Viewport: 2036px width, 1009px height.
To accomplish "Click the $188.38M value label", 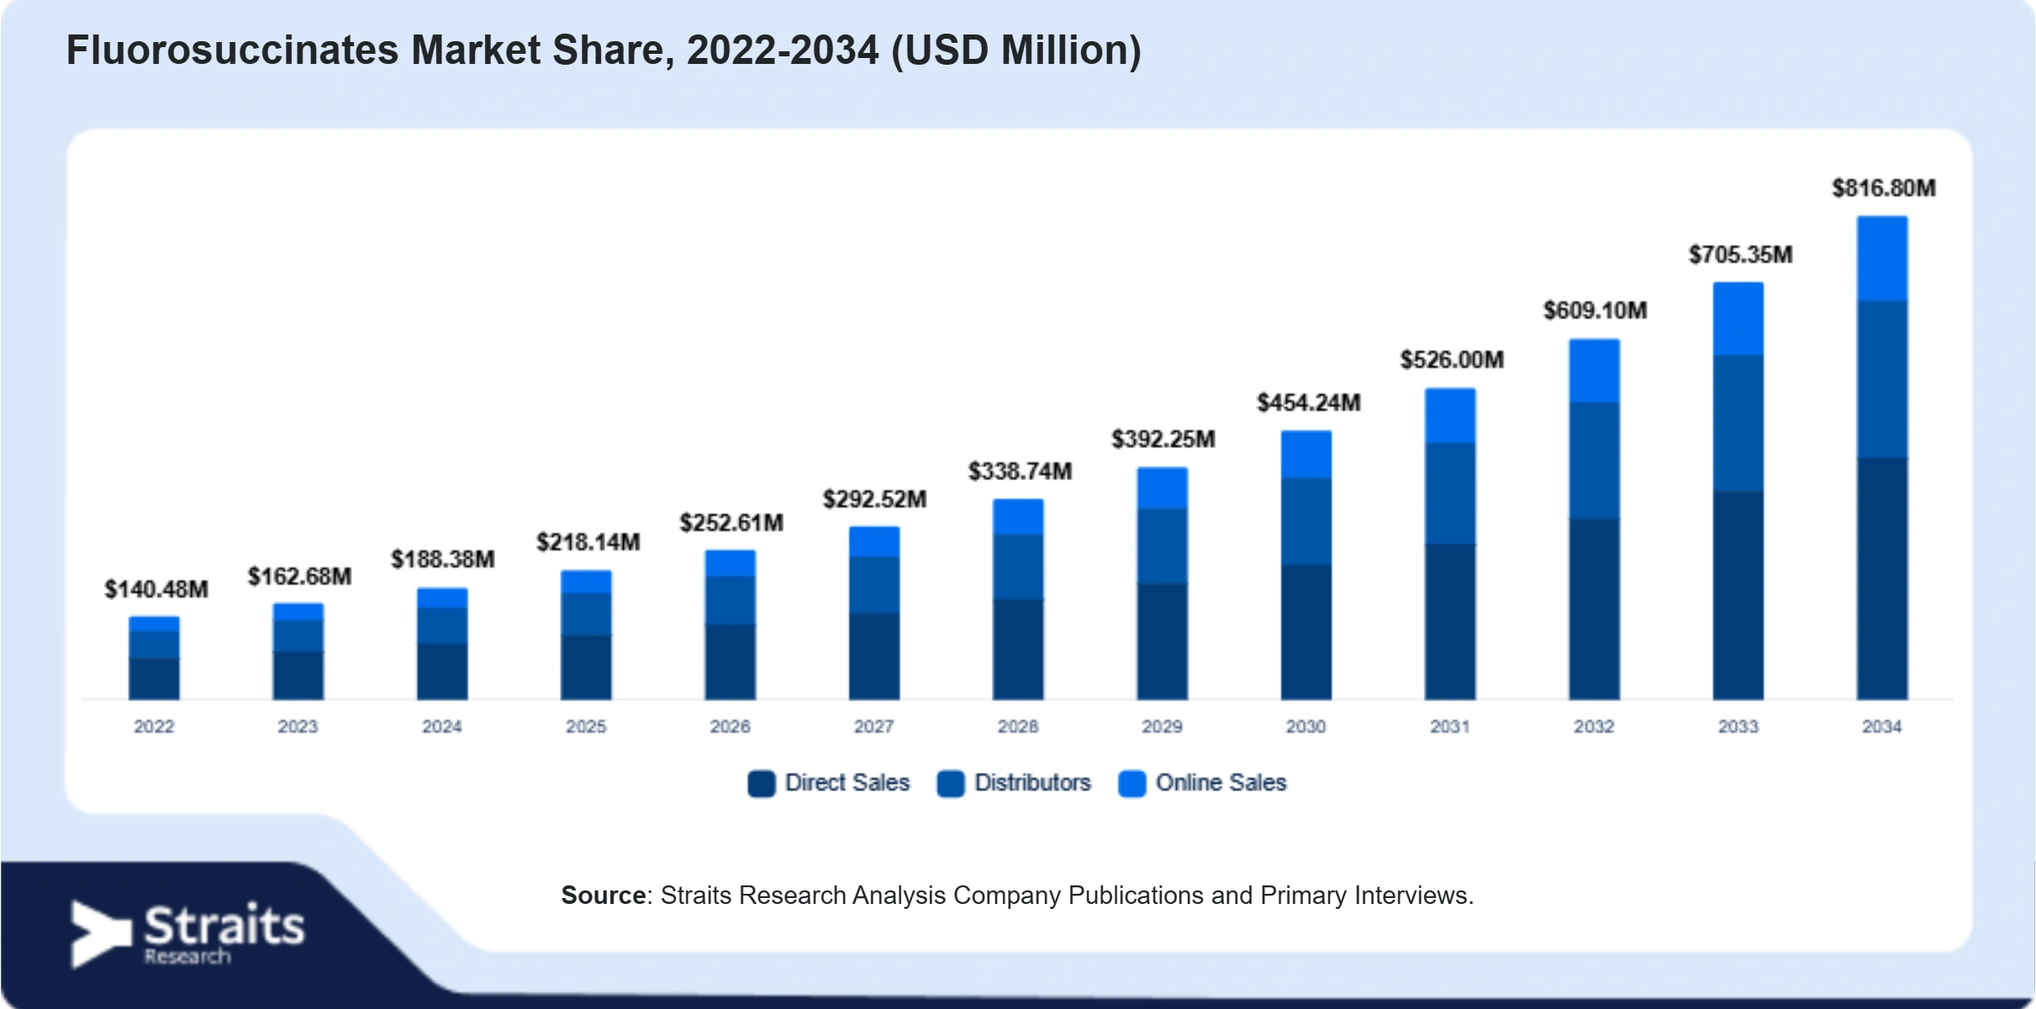I will pos(443,560).
